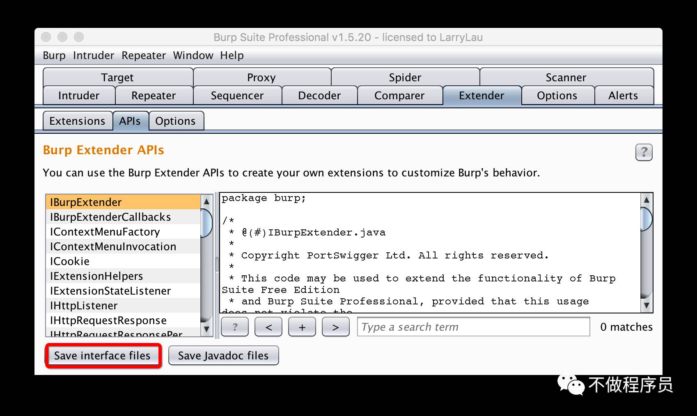The image size is (697, 416).
Task: Open the Repeater menu
Action: coord(144,55)
